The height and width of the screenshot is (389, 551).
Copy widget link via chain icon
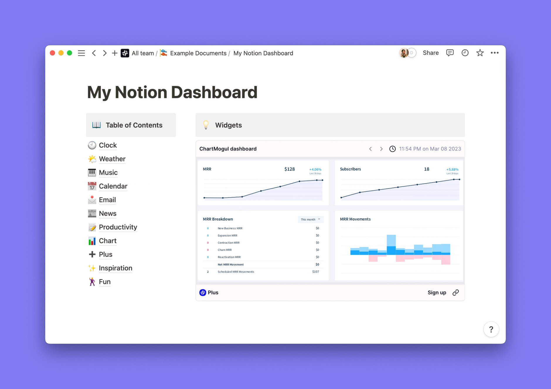click(x=456, y=293)
